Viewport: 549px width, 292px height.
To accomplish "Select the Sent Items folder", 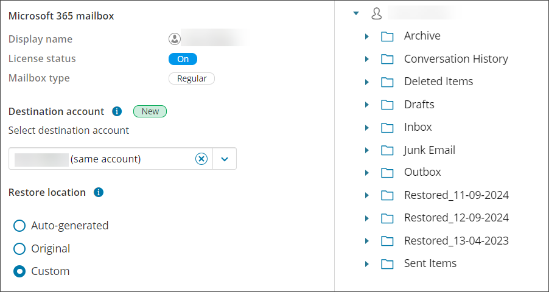I will (x=430, y=263).
